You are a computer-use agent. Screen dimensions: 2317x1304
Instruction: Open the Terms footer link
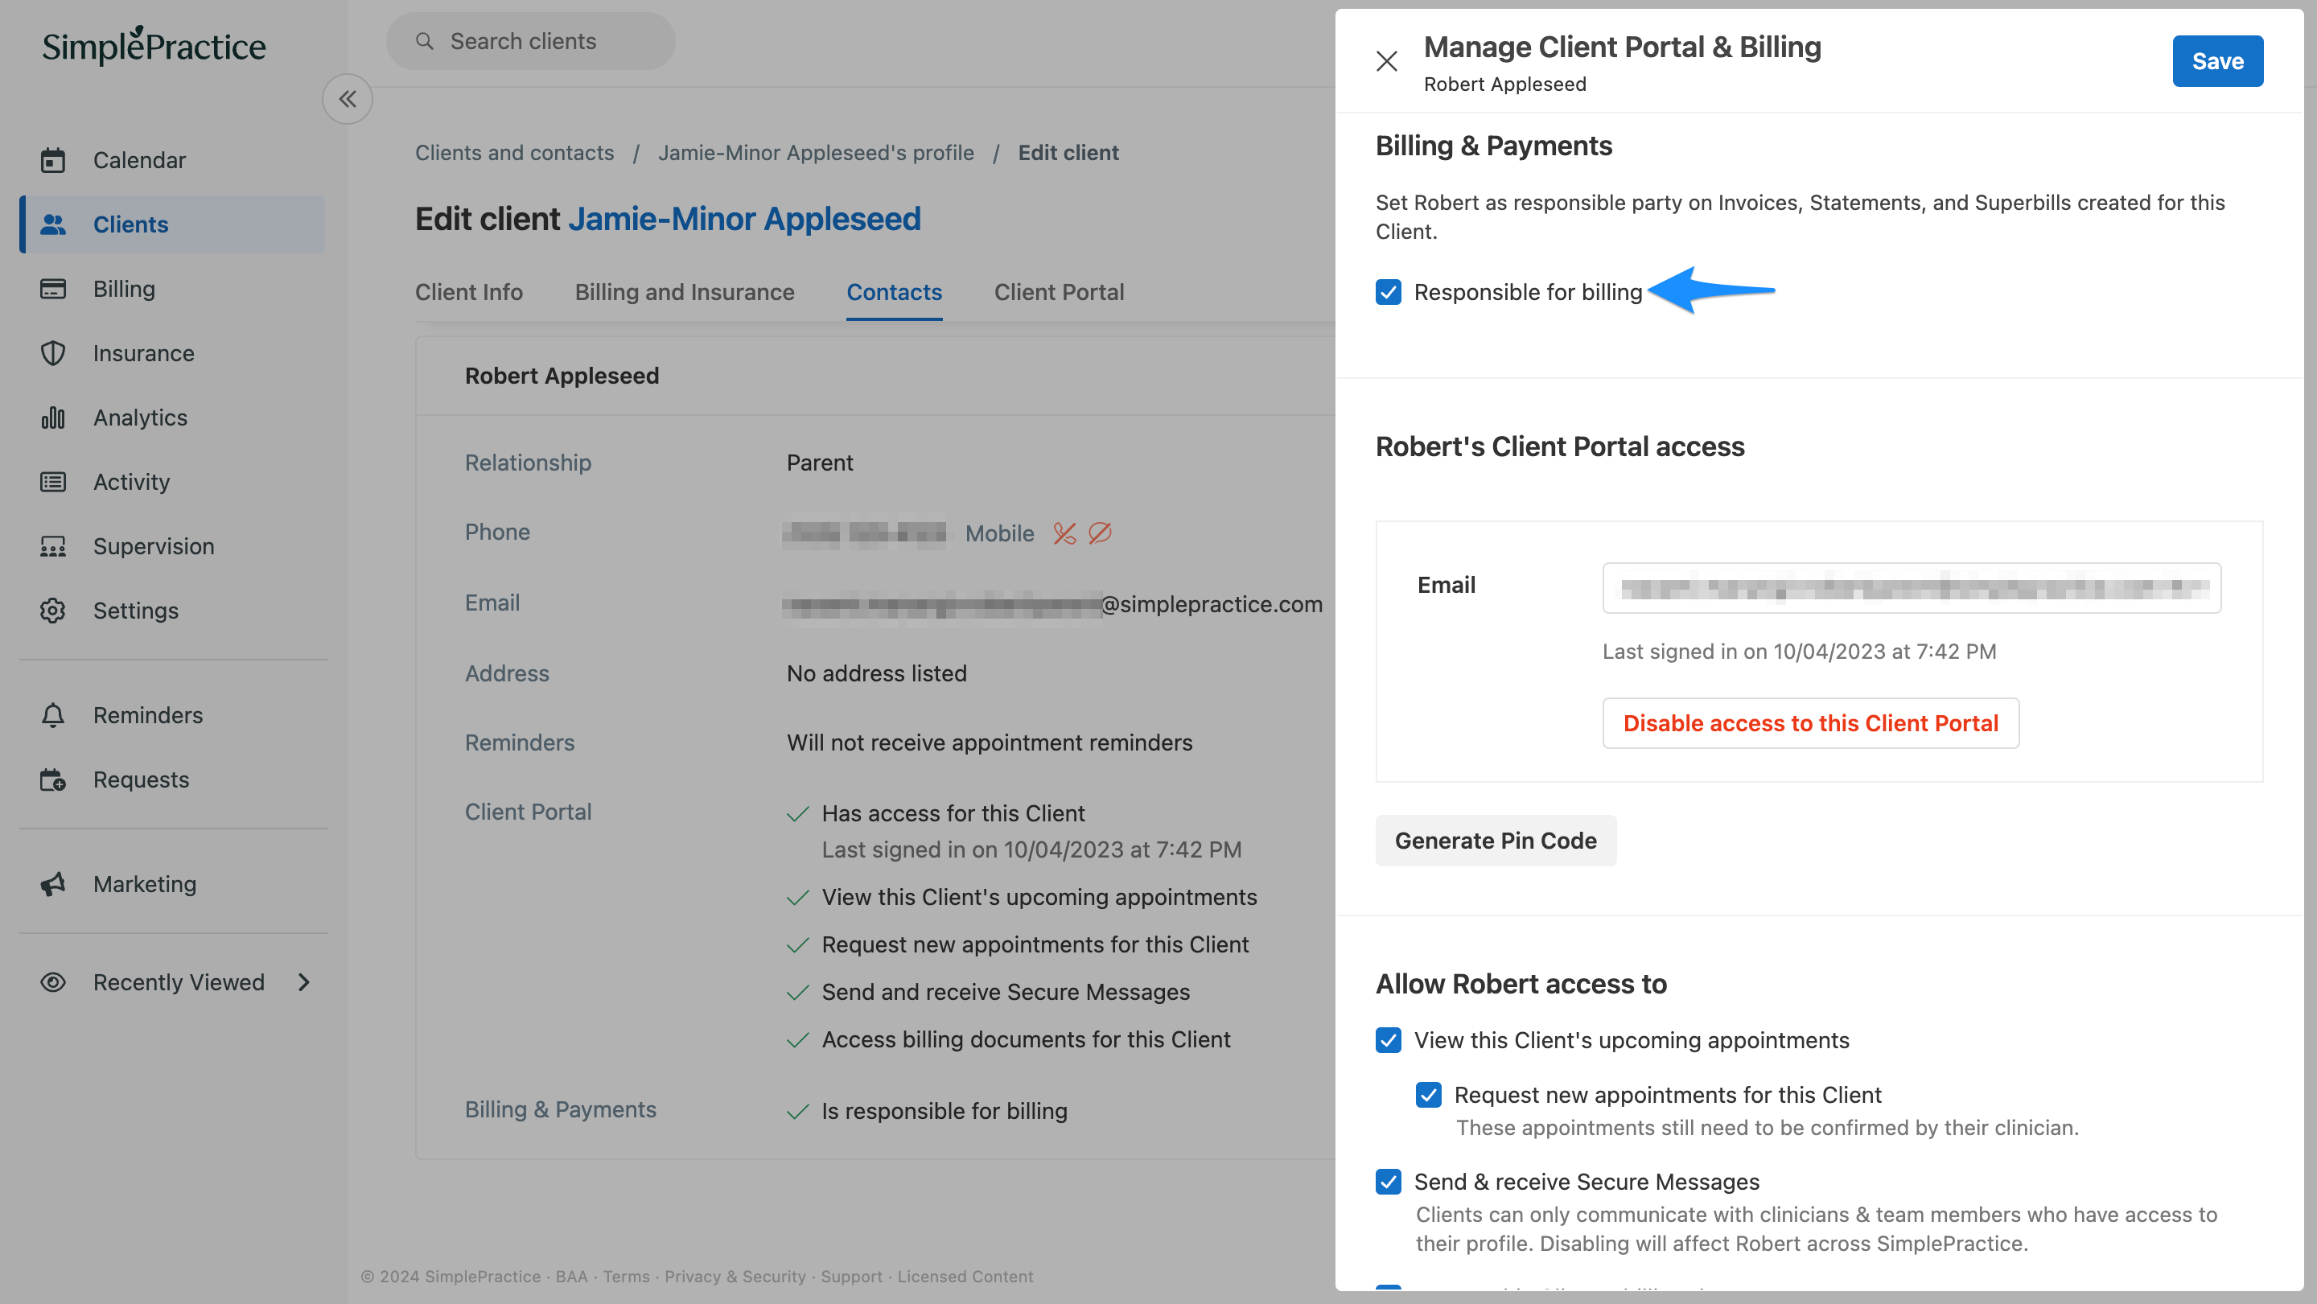pyautogui.click(x=626, y=1276)
